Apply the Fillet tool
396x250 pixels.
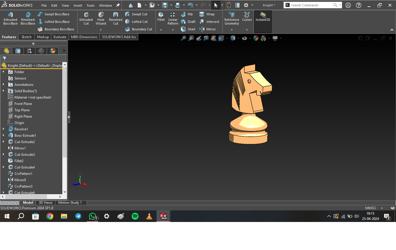click(161, 17)
